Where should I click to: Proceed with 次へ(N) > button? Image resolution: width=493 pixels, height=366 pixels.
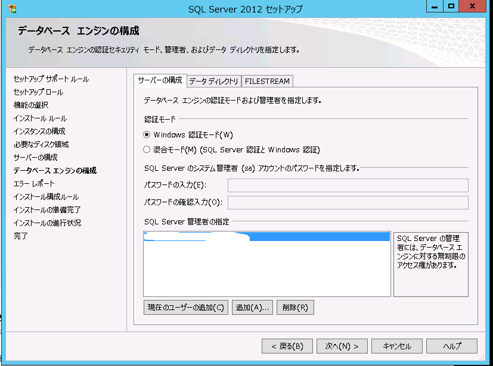tap(342, 346)
